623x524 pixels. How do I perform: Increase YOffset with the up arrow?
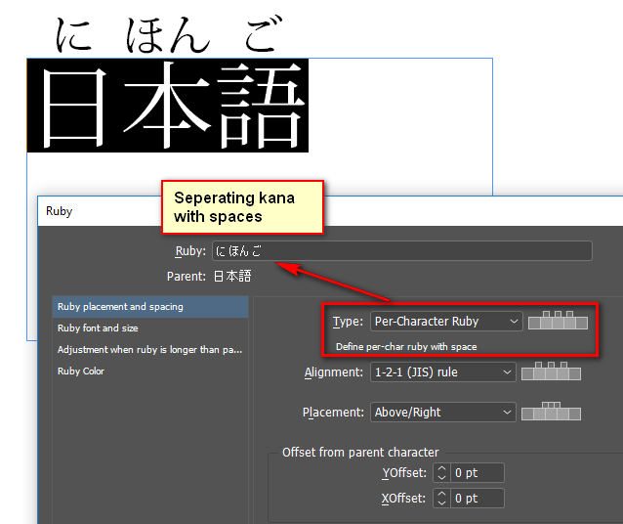(441, 469)
